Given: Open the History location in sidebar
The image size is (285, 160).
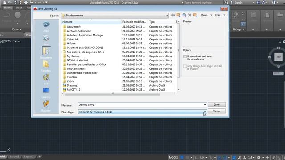Looking at the screenshot, I should tap(46, 40).
